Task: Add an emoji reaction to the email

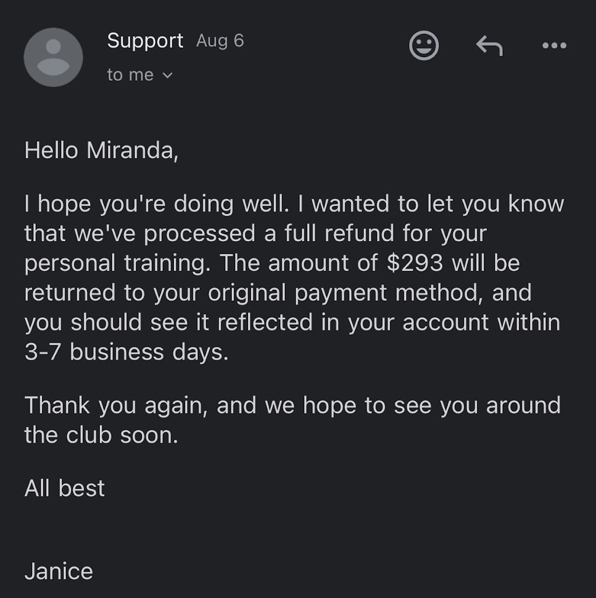Action: tap(424, 45)
